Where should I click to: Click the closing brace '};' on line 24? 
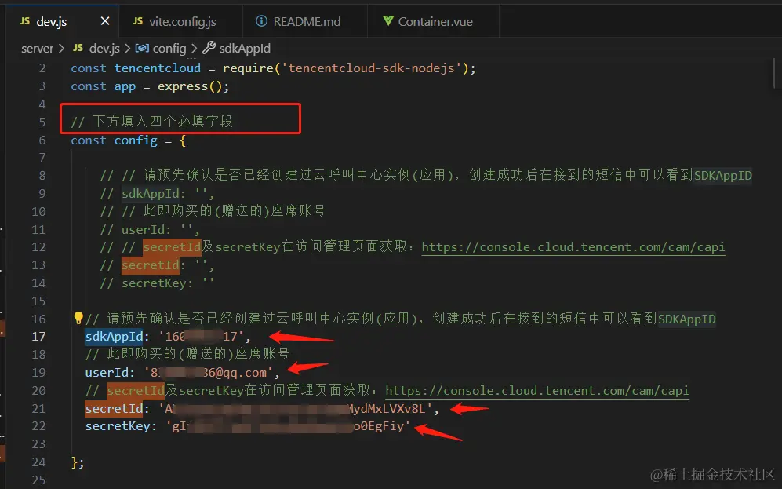coord(78,462)
